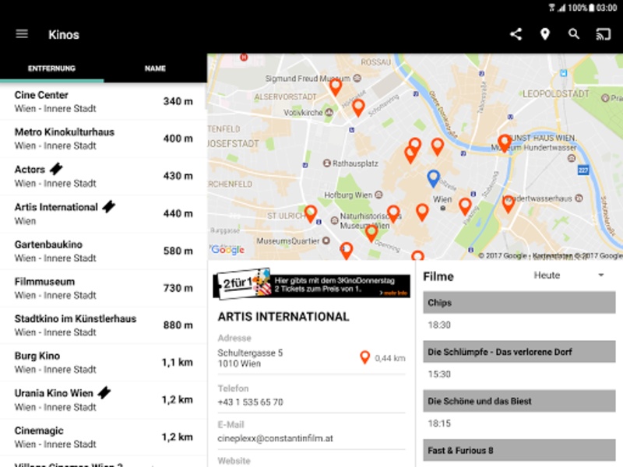Open the Fast & Furious 8 entry

point(519,451)
